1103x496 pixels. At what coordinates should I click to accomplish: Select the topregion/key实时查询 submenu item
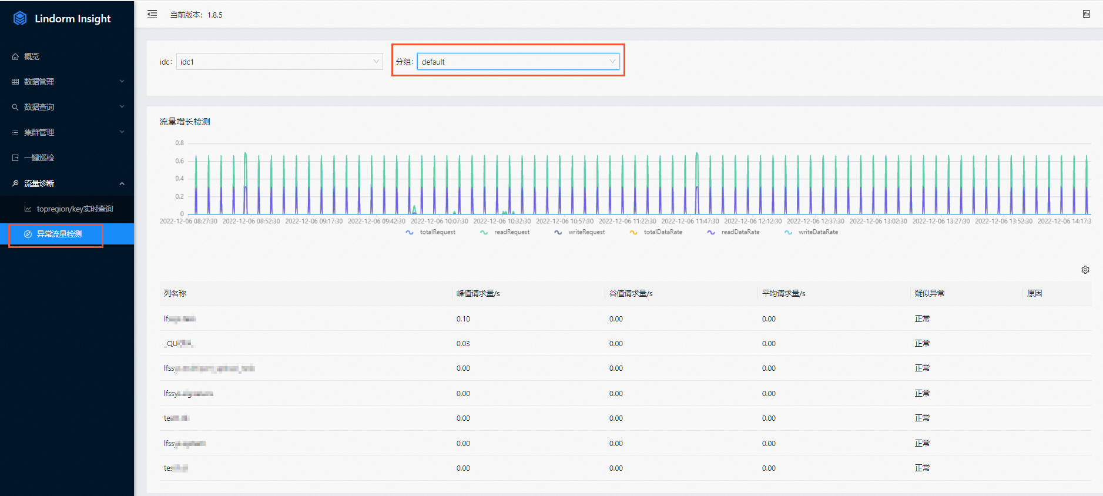[x=67, y=209]
